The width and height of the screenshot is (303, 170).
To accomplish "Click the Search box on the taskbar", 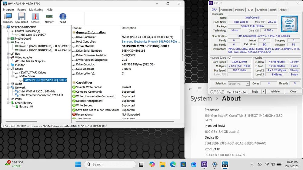I will [x=110, y=165].
